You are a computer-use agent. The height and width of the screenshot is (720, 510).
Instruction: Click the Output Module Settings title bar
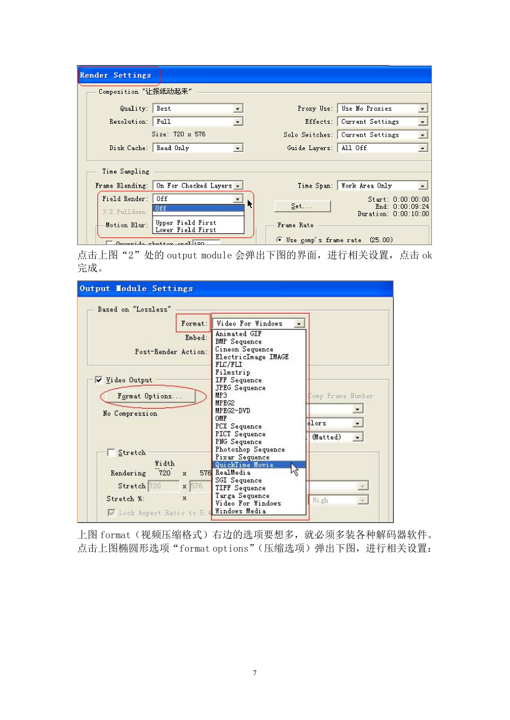(235, 288)
